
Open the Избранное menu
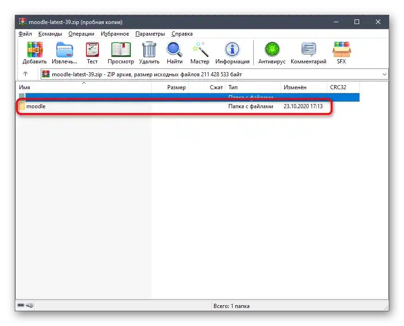115,34
